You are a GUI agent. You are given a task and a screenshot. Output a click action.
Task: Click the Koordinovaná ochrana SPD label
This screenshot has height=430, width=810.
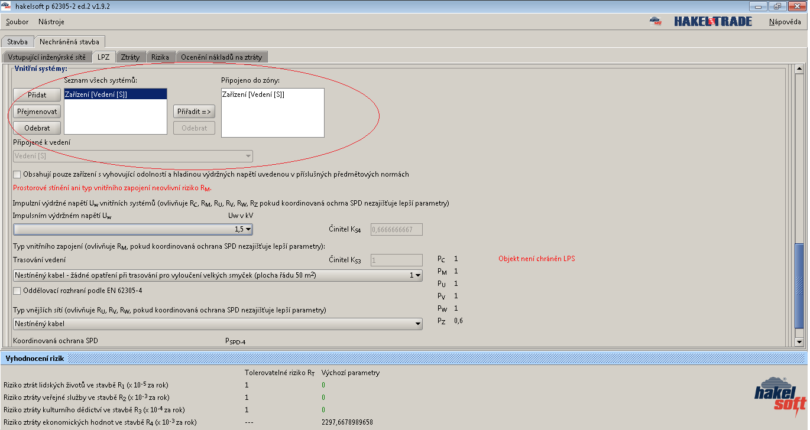click(x=56, y=341)
